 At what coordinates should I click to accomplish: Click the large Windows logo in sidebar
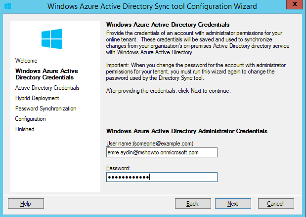pos(52,39)
